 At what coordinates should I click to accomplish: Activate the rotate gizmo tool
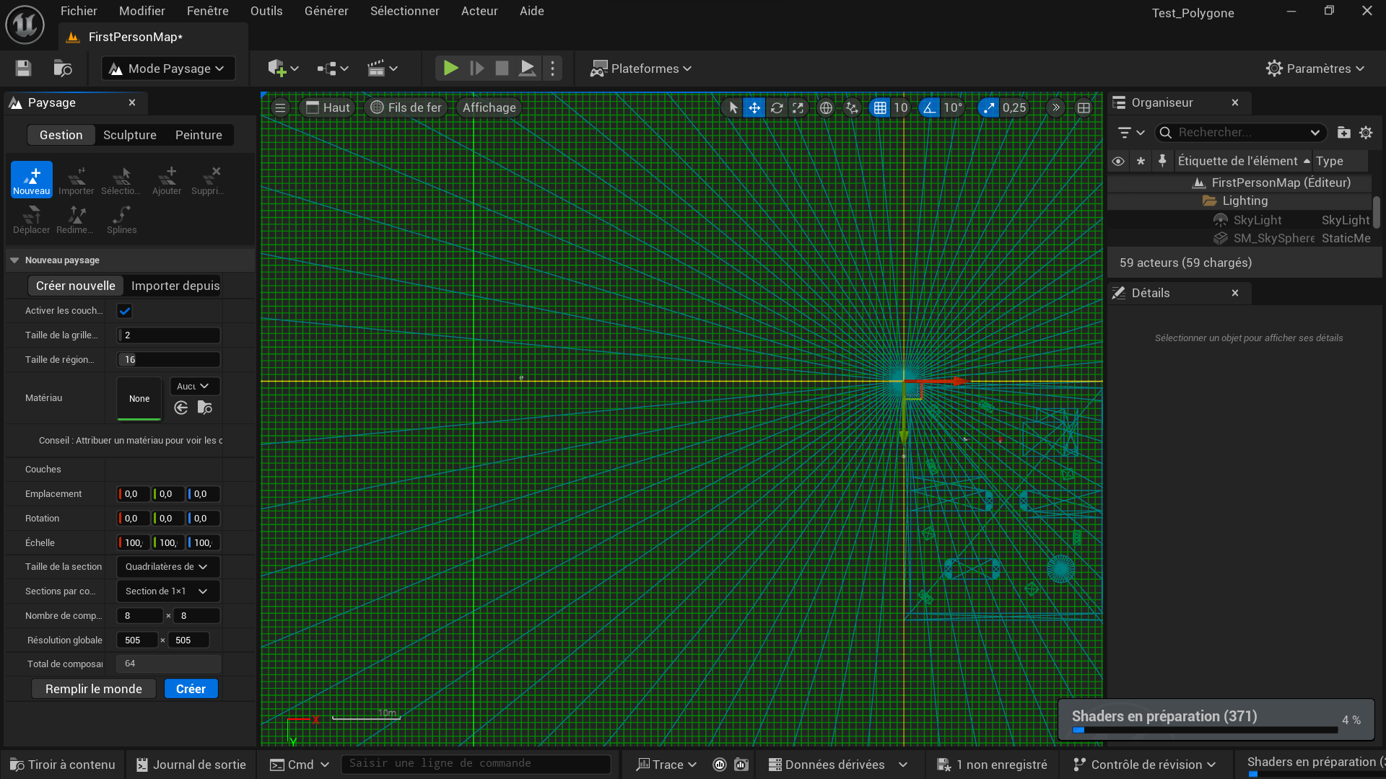coord(777,107)
